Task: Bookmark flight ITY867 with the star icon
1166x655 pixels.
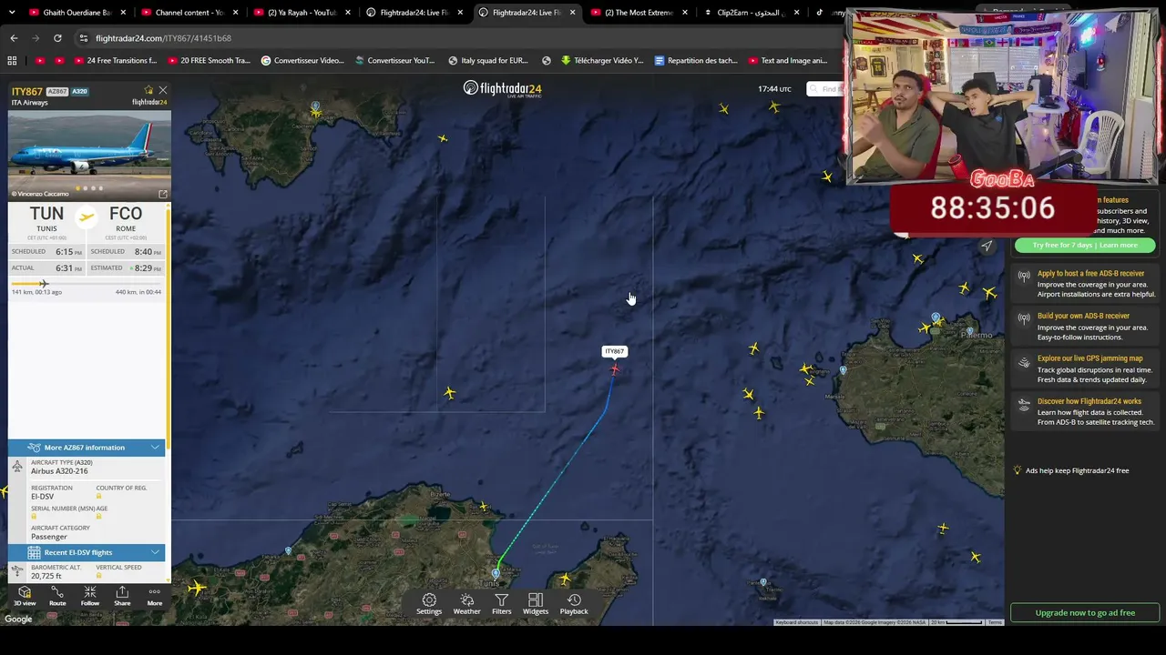Action: coord(148,90)
